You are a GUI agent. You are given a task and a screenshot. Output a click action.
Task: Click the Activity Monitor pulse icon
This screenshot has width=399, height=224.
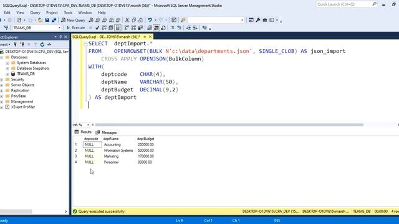(x=49, y=44)
